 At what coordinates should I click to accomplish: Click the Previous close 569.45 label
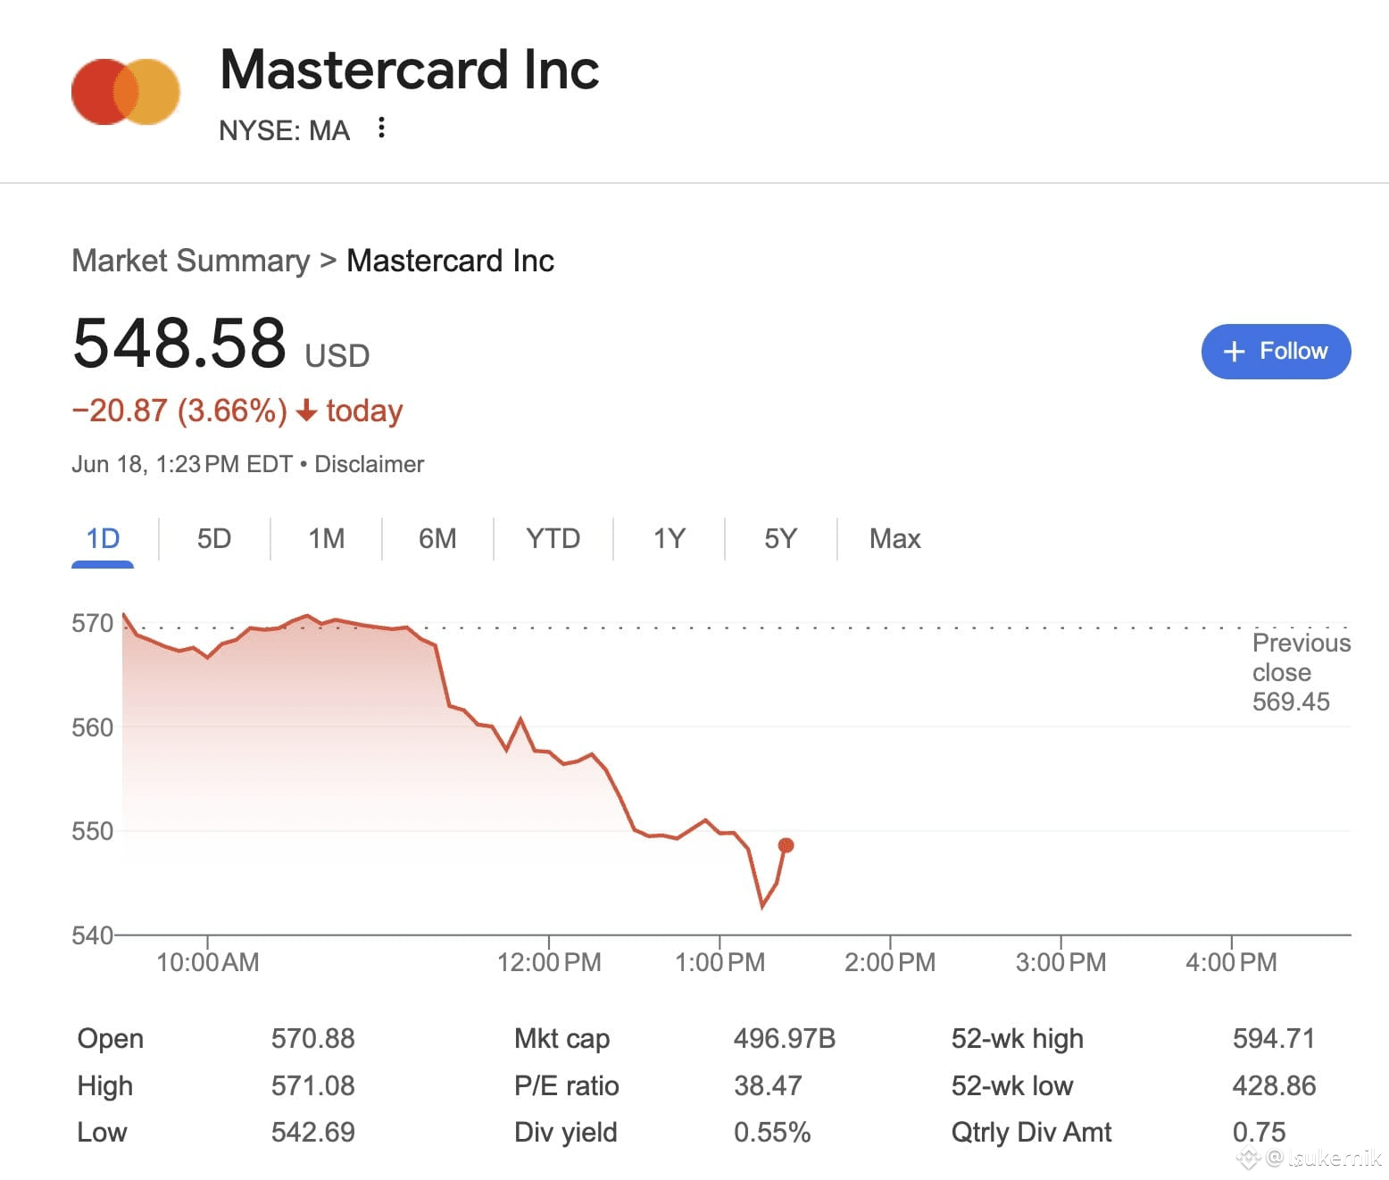point(1301,672)
